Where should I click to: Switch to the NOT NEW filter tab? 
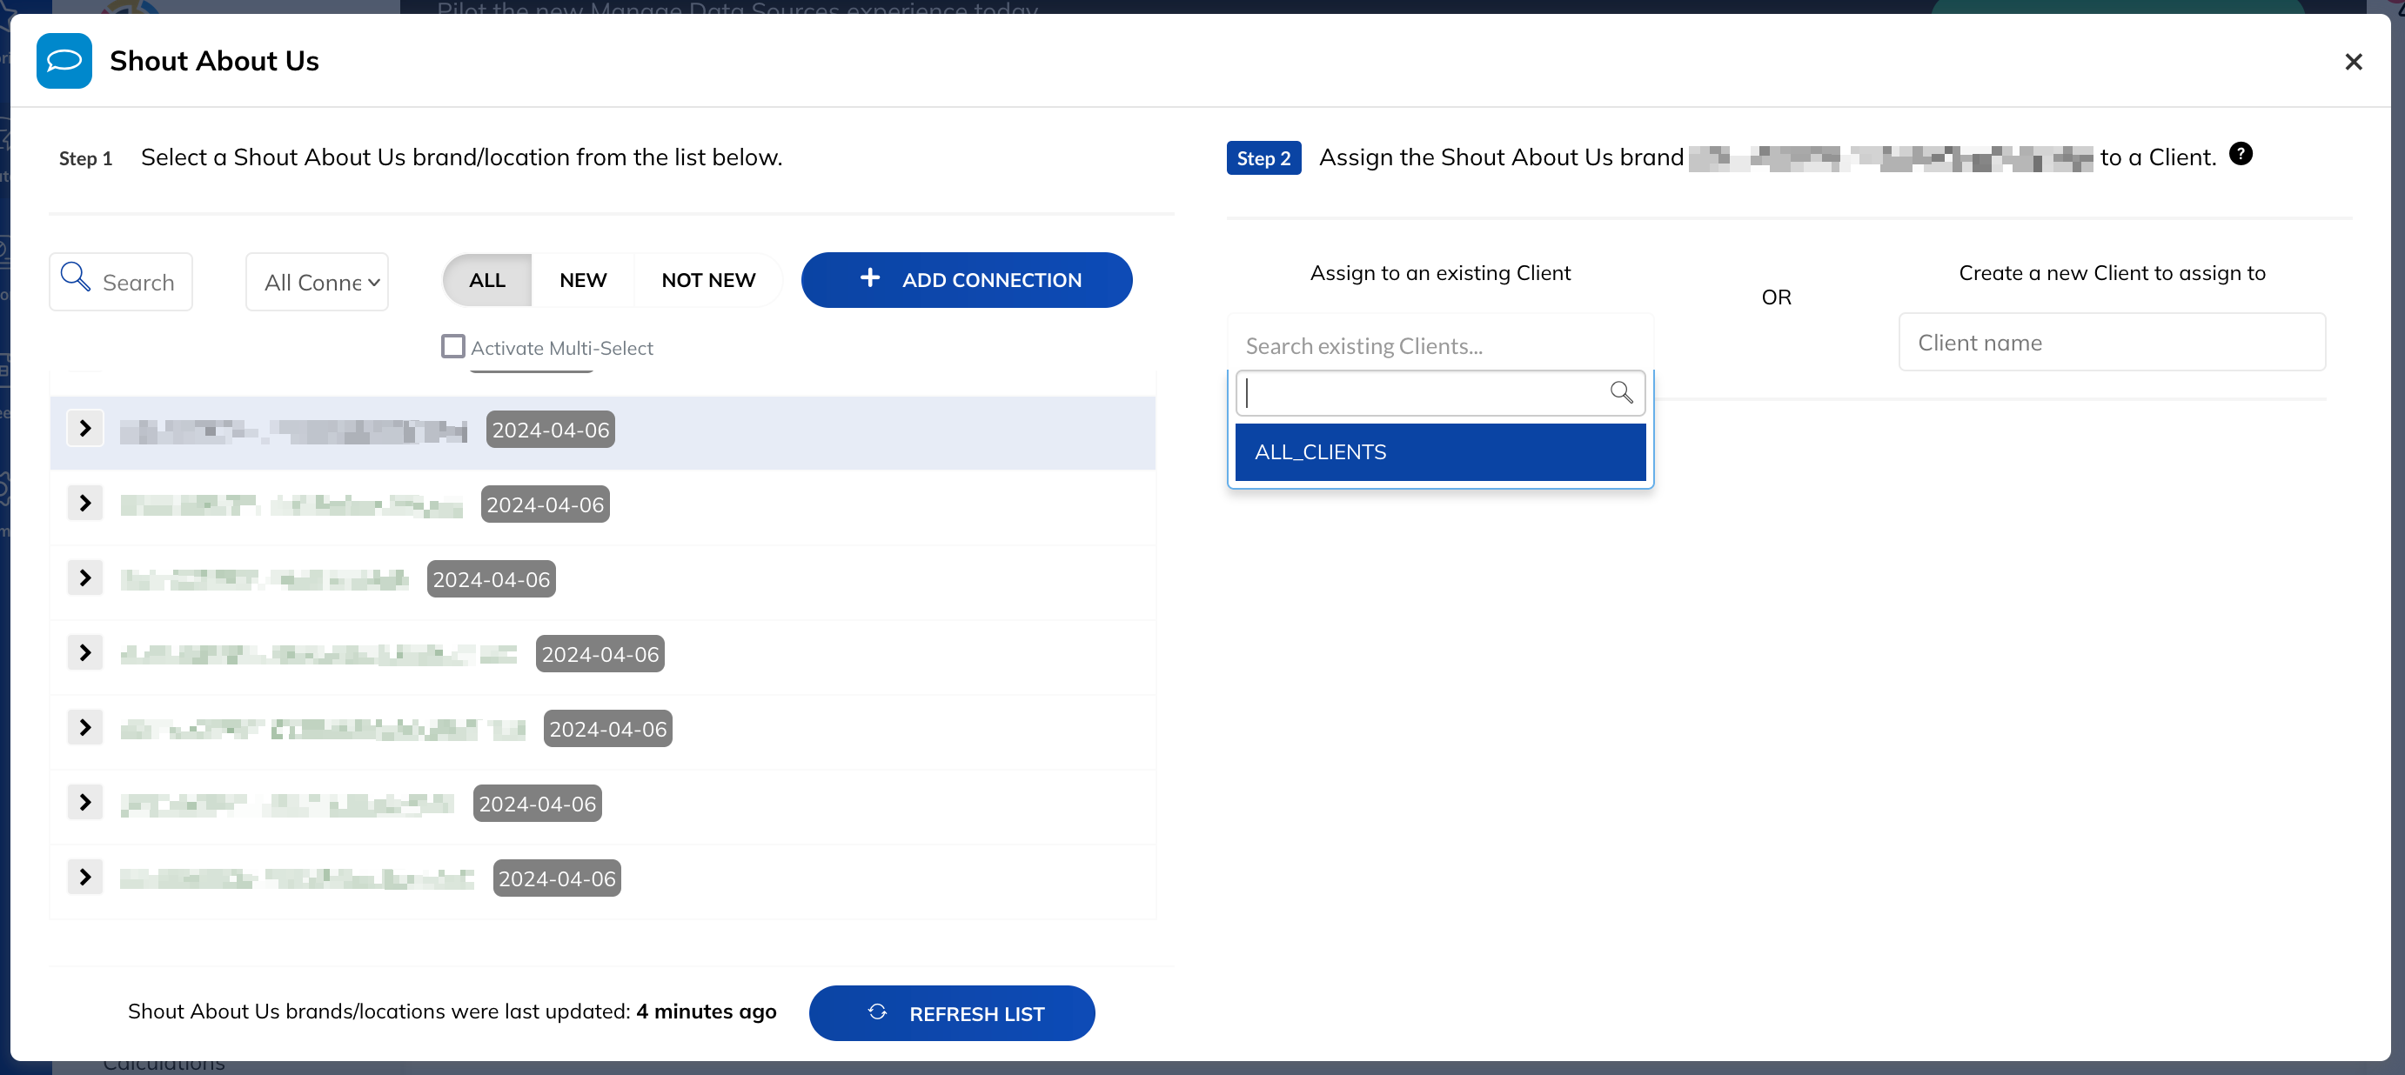point(707,280)
